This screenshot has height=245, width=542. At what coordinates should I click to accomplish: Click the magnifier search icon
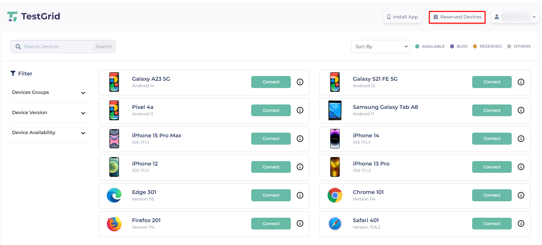pyautogui.click(x=18, y=47)
